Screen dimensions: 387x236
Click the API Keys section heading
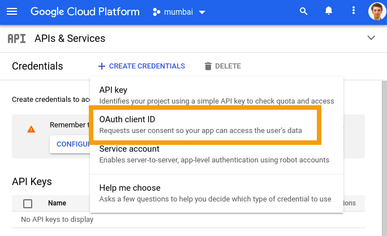32,182
